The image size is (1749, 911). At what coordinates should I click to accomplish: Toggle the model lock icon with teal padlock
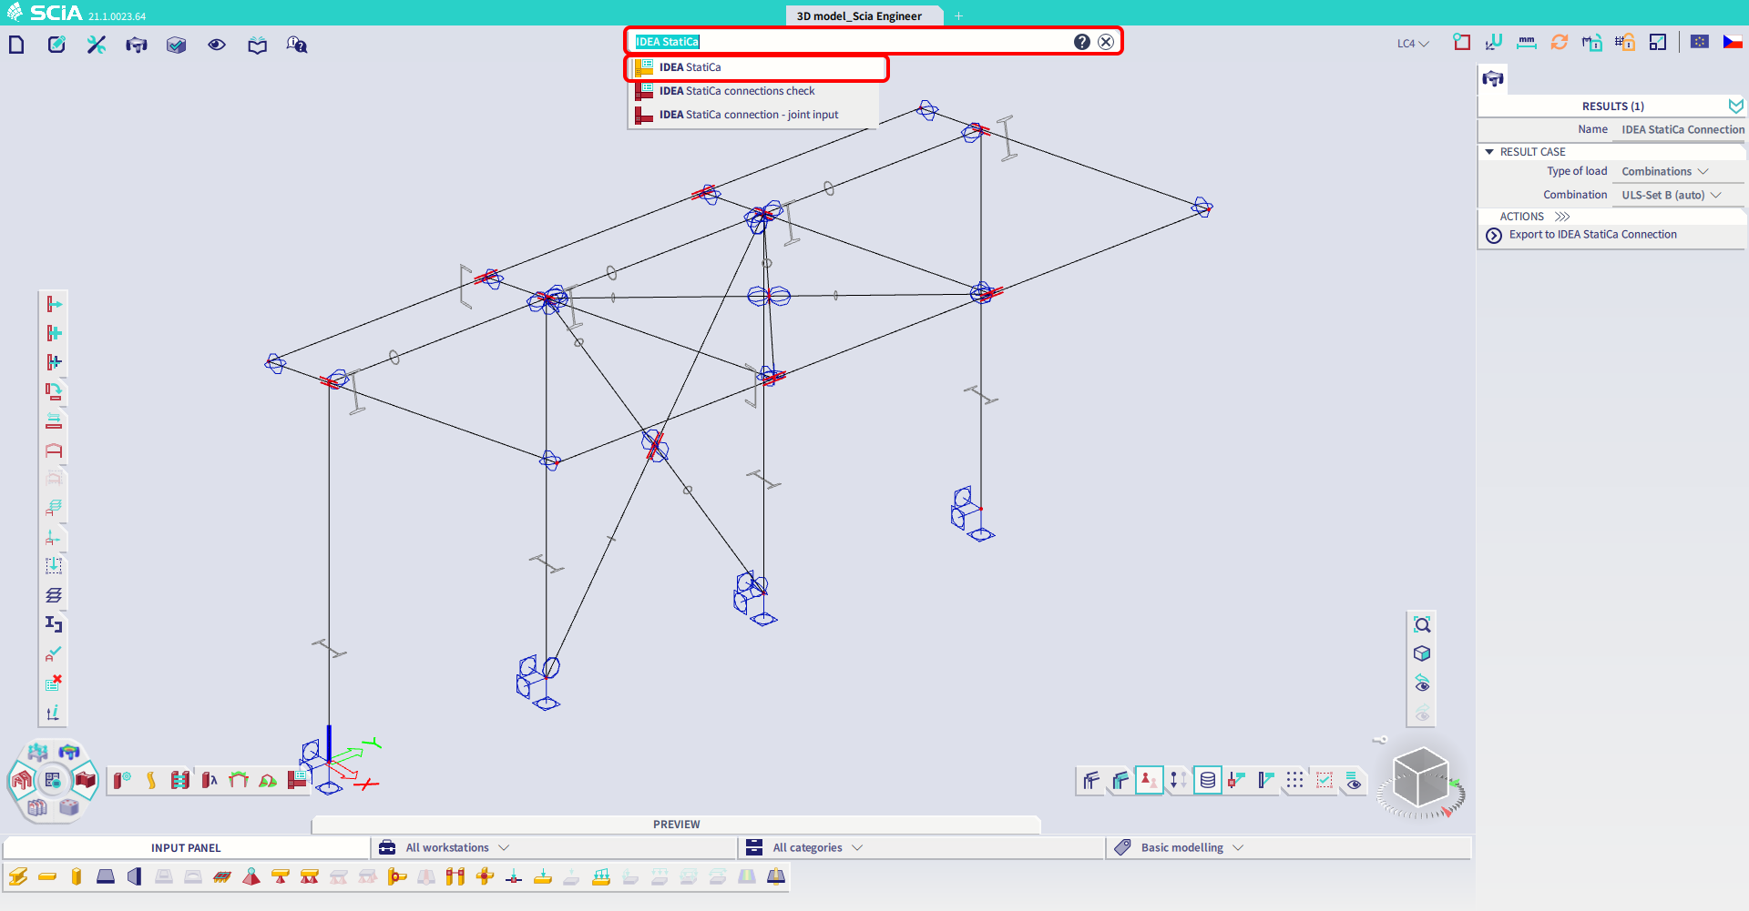tap(1592, 42)
